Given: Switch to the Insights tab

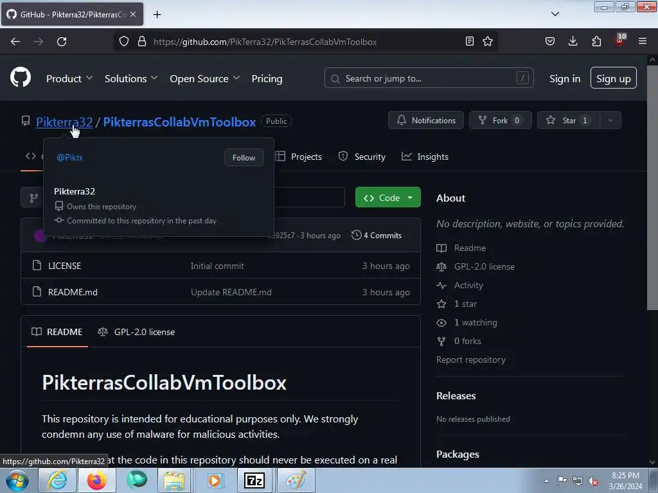Looking at the screenshot, I should point(425,157).
